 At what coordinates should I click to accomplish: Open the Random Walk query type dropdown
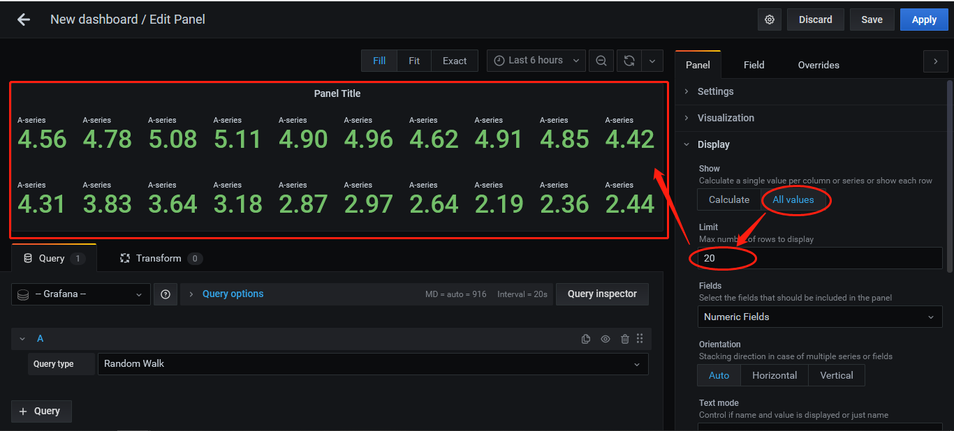pos(374,363)
